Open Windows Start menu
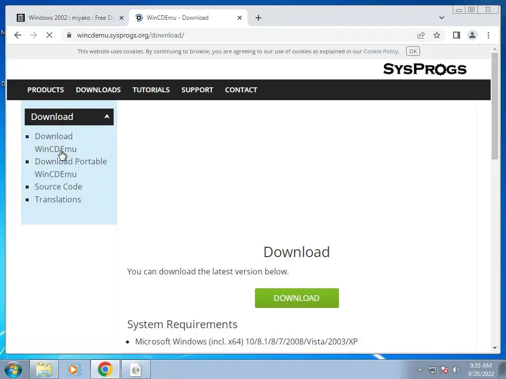The width and height of the screenshot is (506, 379). click(x=13, y=369)
